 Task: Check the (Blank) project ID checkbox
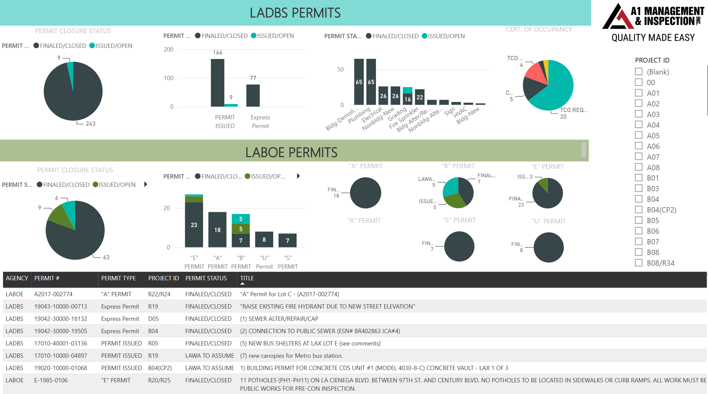(639, 71)
